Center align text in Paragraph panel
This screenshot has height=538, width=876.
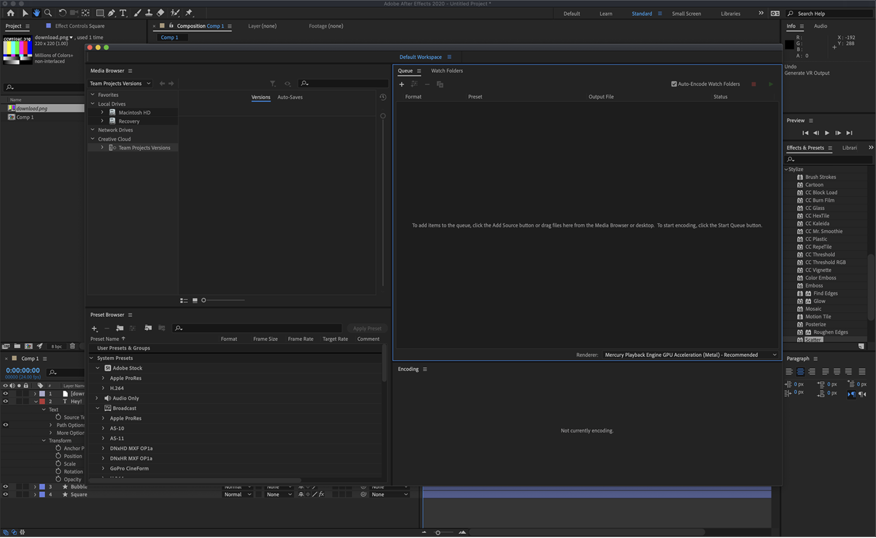[x=800, y=372]
